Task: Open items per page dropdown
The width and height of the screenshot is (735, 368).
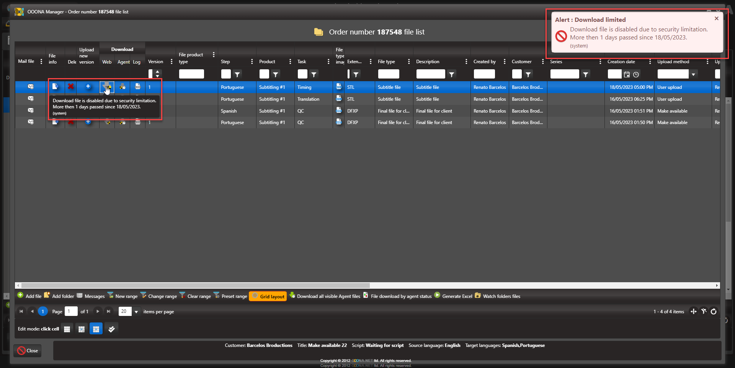Action: (x=136, y=312)
